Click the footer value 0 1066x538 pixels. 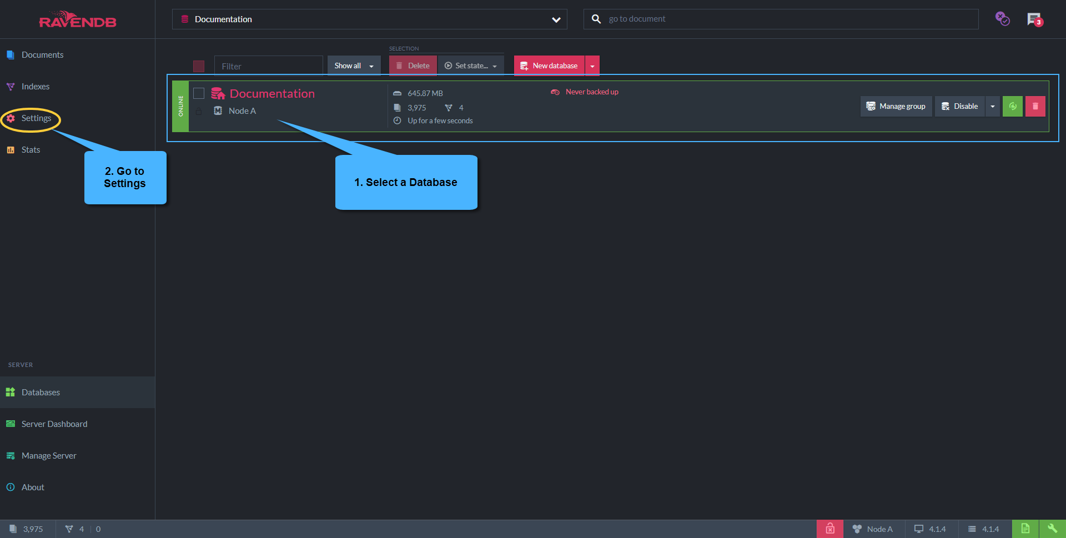(98, 529)
